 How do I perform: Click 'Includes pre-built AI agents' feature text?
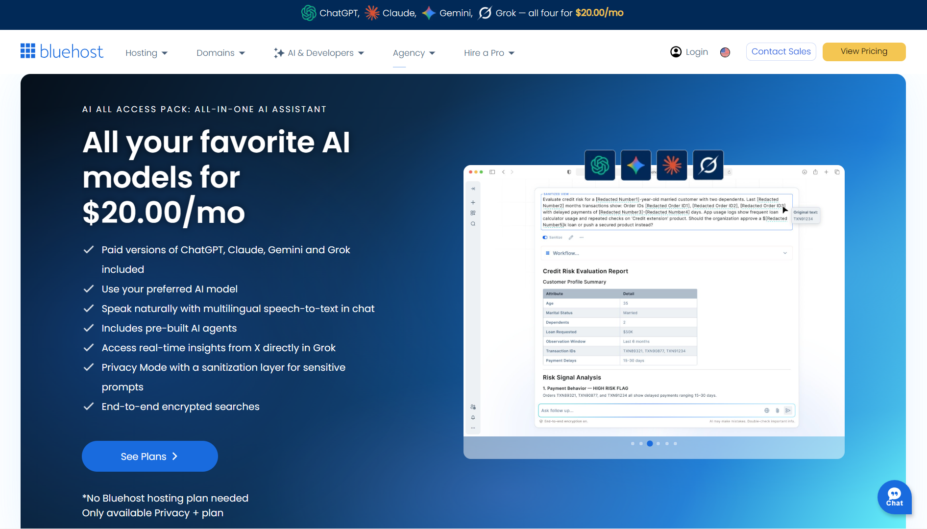click(169, 328)
